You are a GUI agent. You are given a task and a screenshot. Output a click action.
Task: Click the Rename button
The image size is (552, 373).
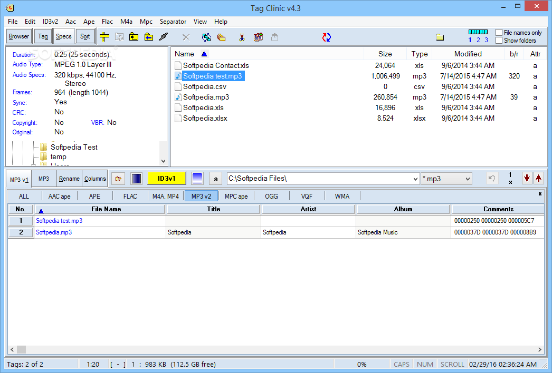[69, 179]
